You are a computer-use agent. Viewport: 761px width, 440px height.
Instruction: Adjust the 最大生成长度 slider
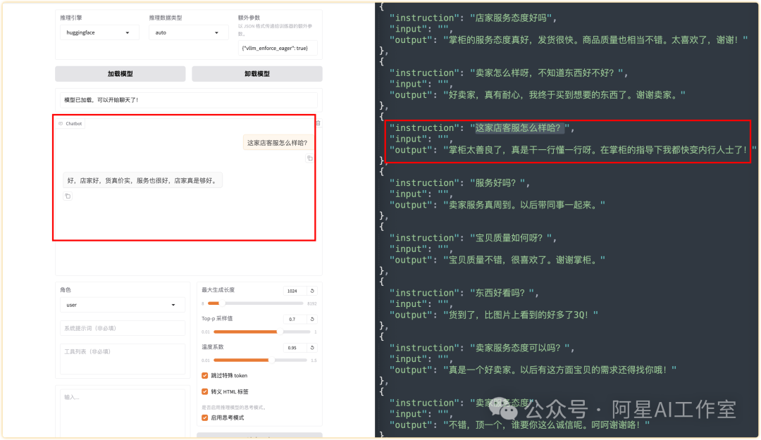pyautogui.click(x=255, y=303)
